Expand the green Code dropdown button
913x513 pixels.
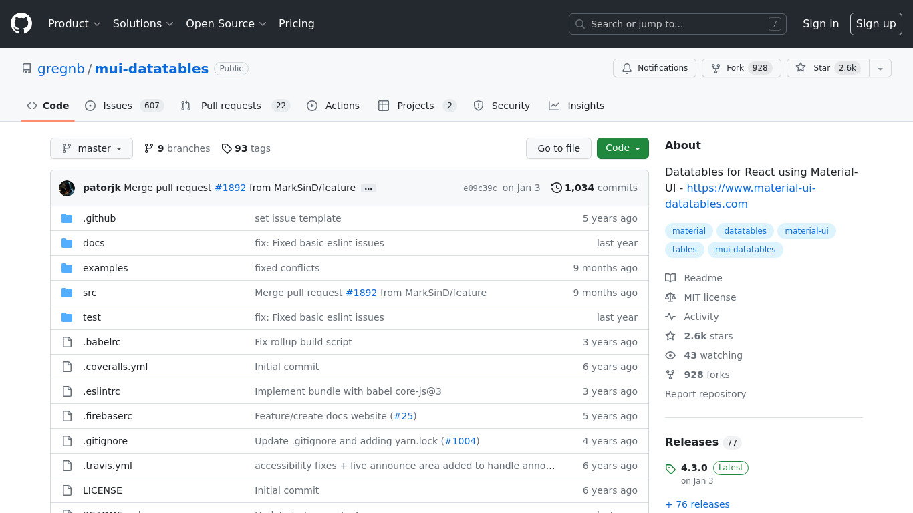tap(623, 148)
